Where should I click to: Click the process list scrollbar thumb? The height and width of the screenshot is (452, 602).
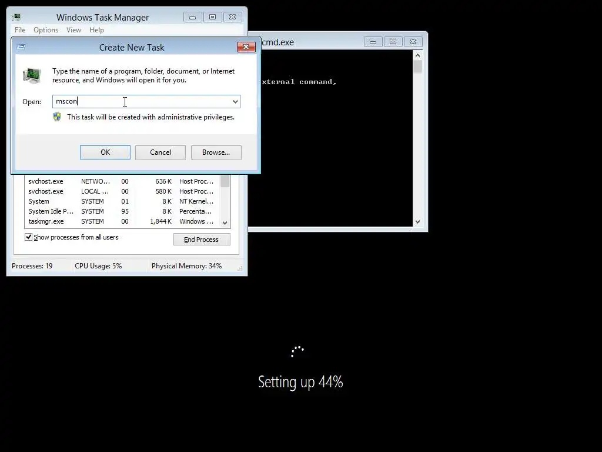click(x=225, y=181)
